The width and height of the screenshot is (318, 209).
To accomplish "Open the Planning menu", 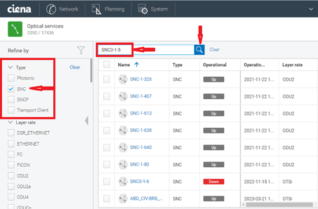I will click(108, 9).
